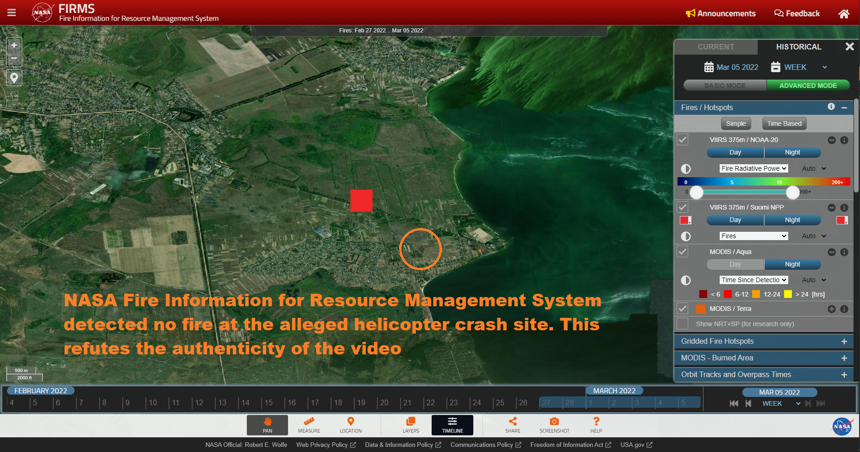Toggle MODIS Aqua Night detections

tap(792, 264)
